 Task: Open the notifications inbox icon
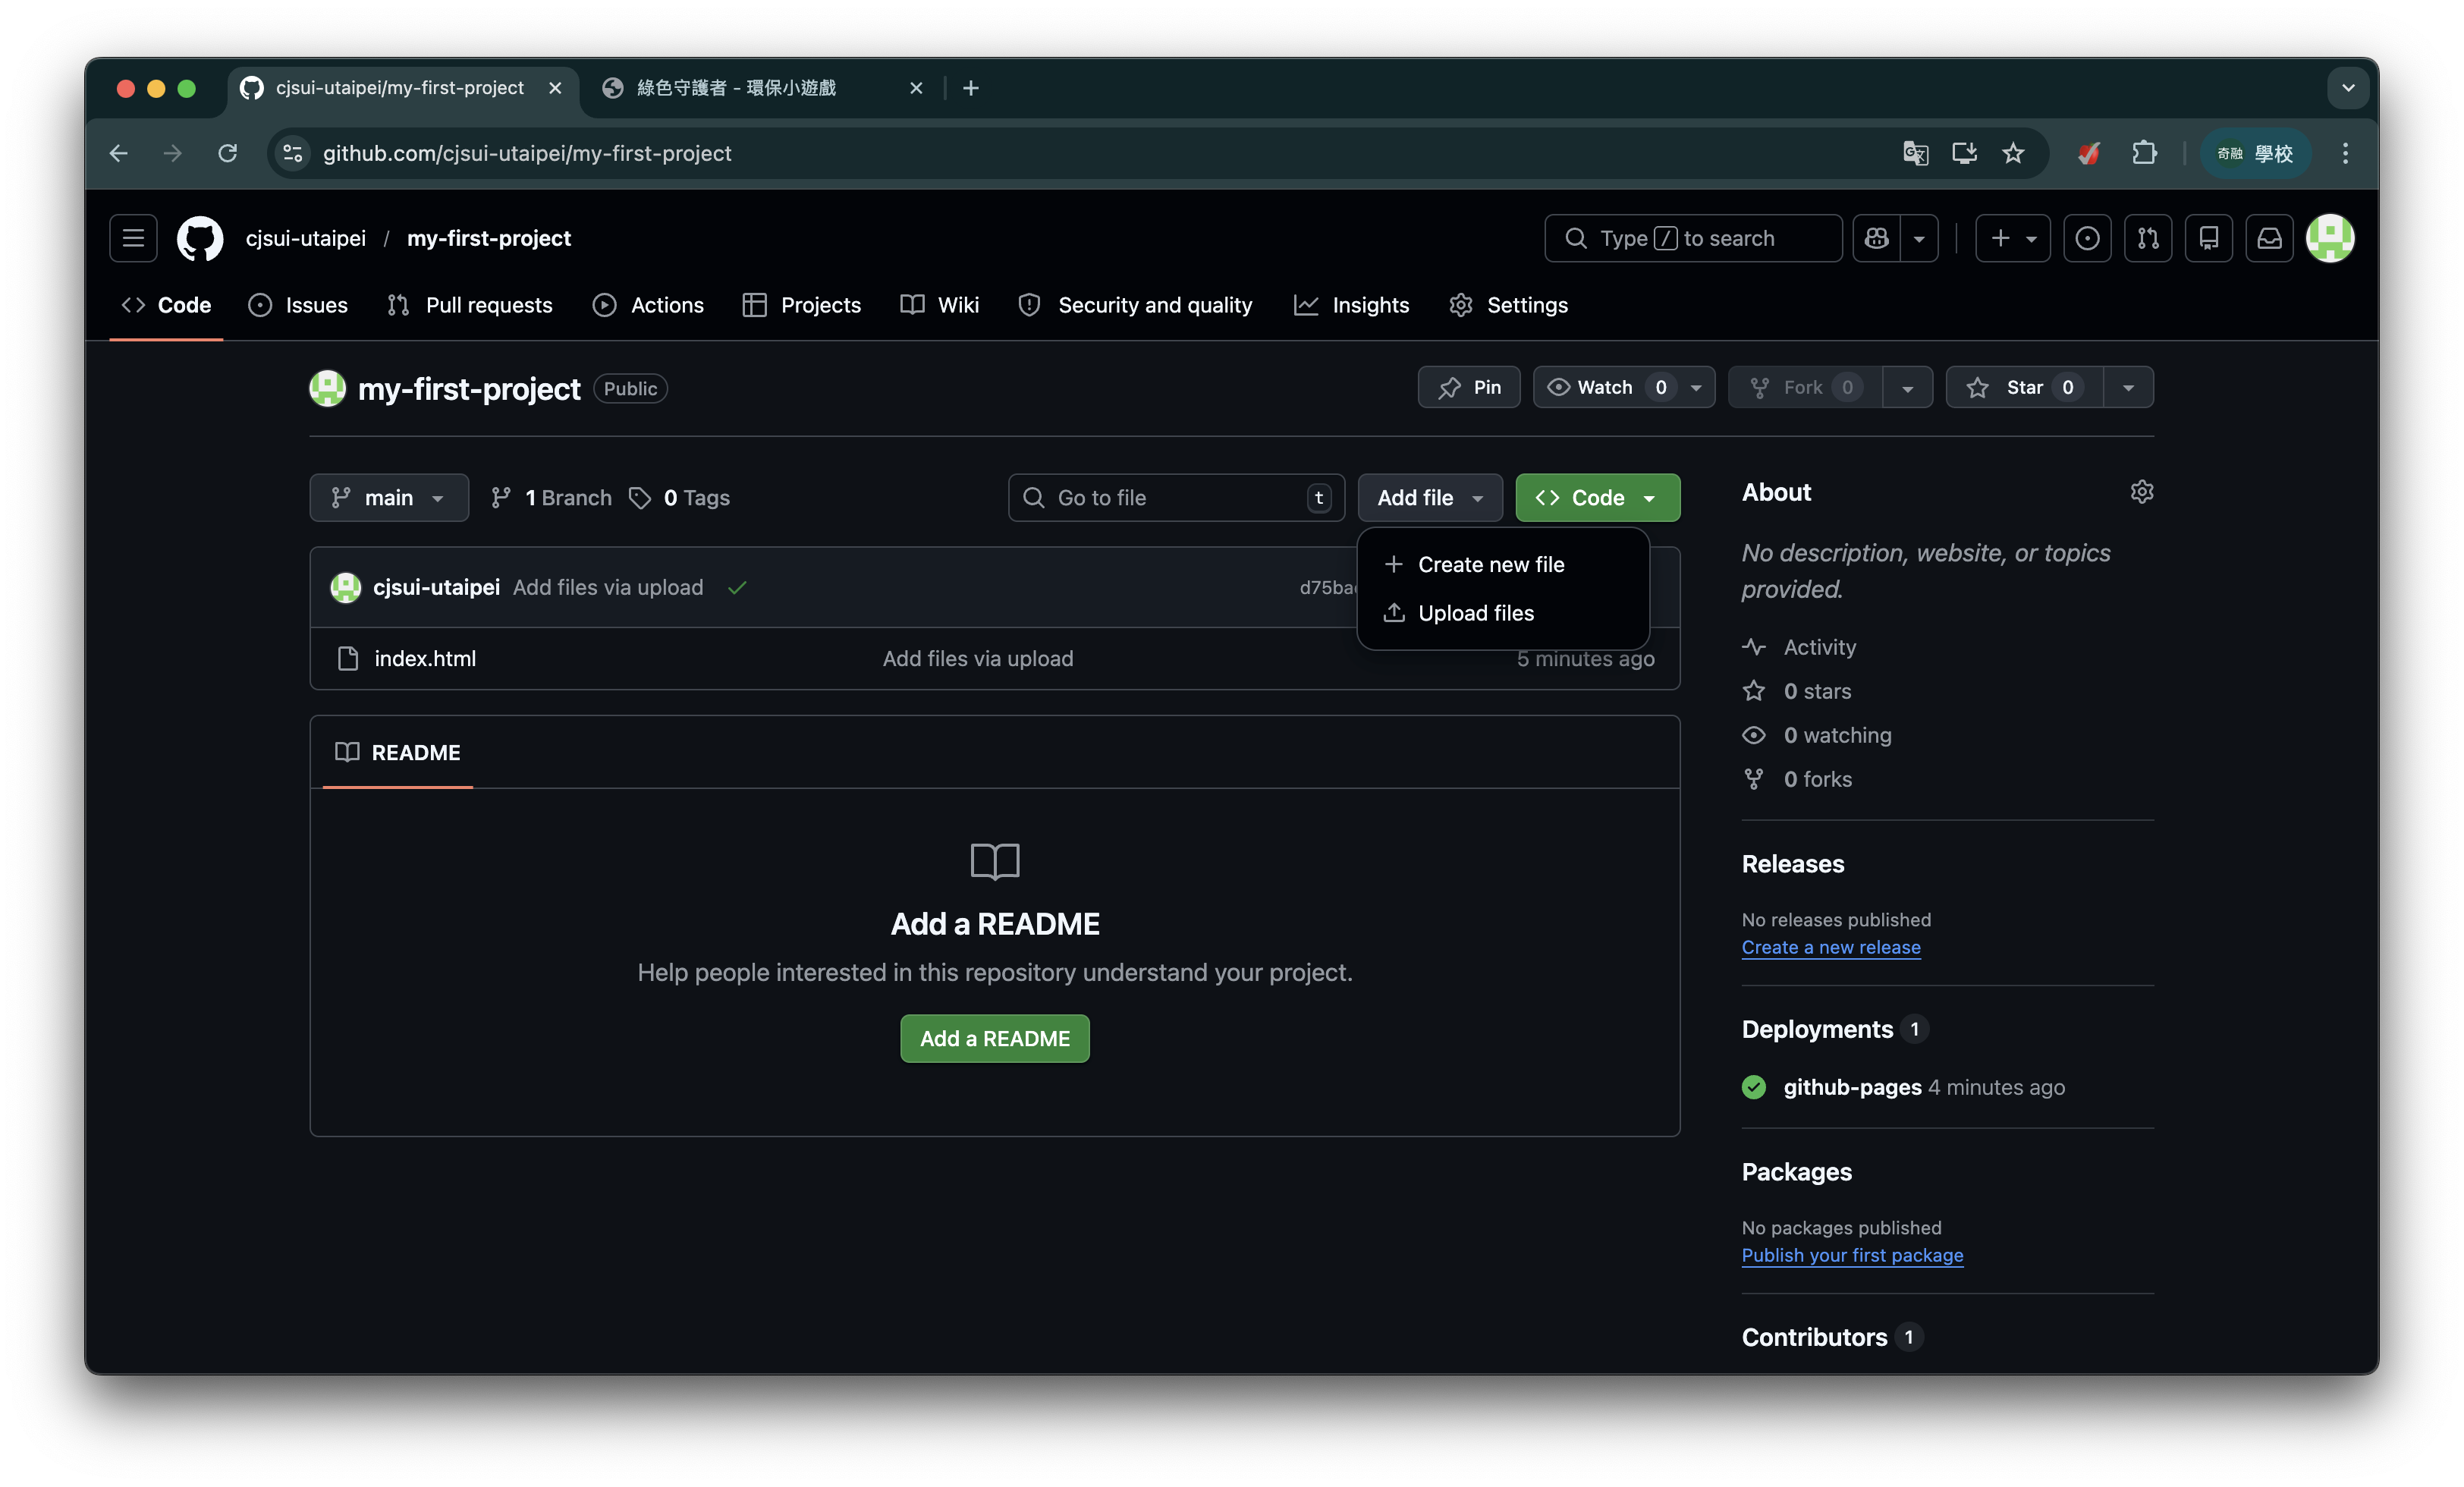point(2270,238)
